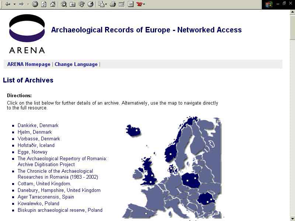295x221 pixels.
Task: Open the History clock icon
Action: (x=90, y=4)
